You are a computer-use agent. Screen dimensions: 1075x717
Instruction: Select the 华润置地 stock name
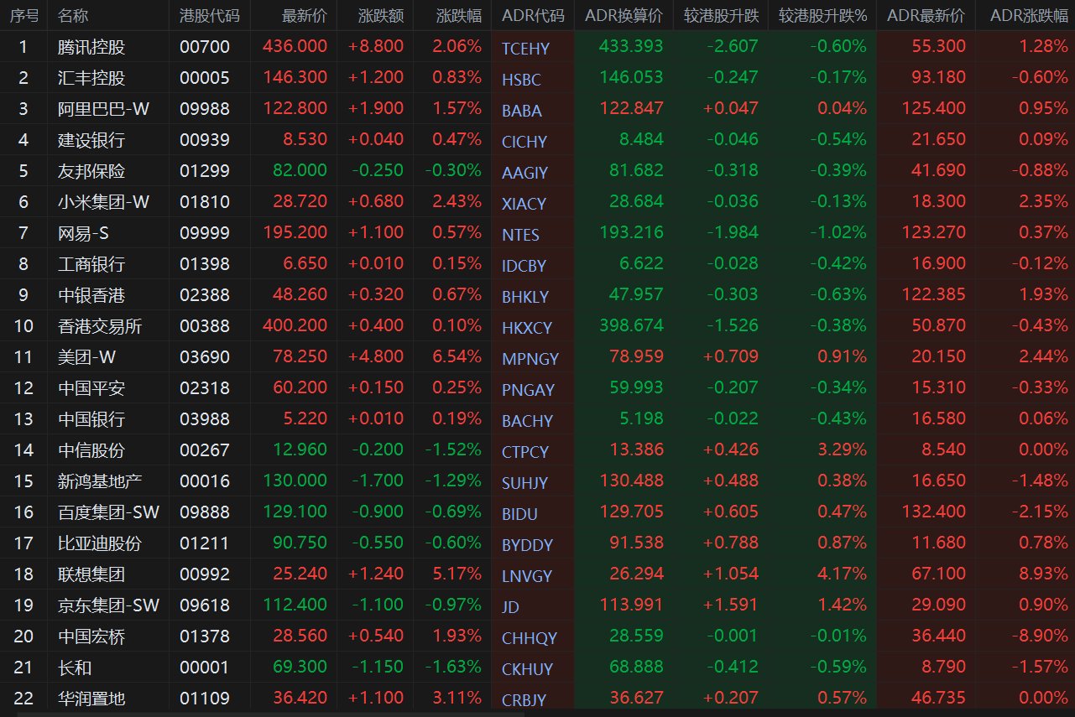coord(92,699)
